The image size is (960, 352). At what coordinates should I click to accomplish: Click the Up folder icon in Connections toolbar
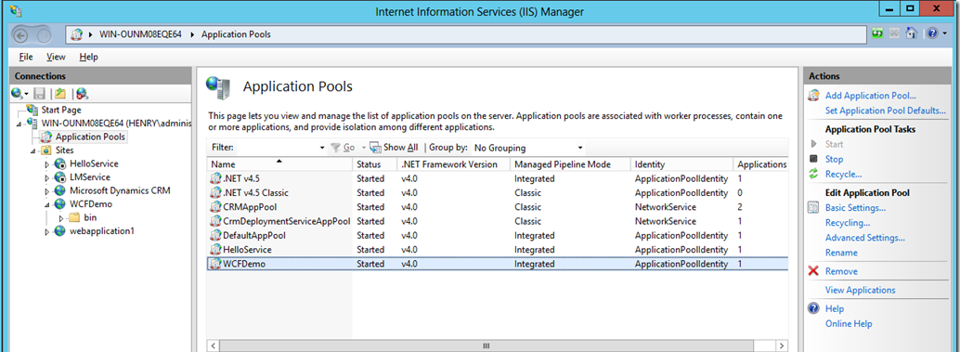click(60, 94)
